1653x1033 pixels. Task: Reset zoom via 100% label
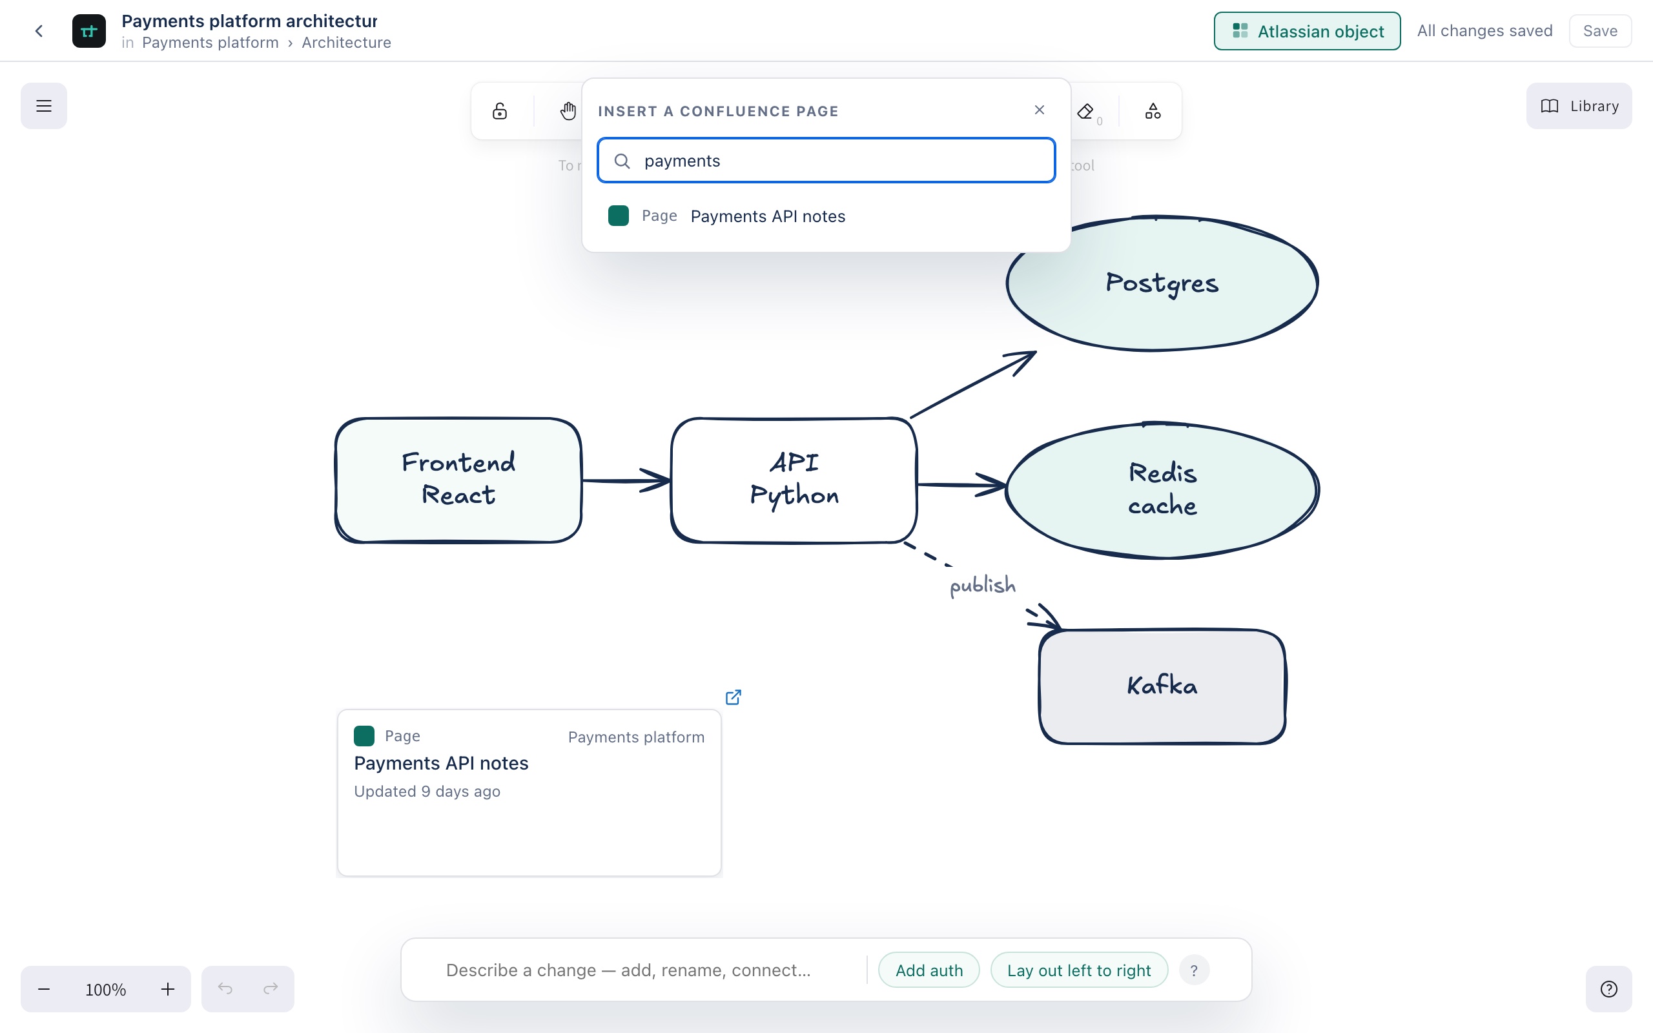tap(105, 989)
